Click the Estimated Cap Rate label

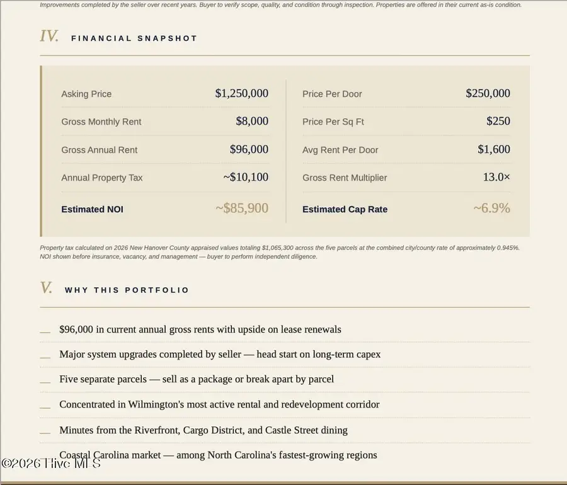point(345,209)
